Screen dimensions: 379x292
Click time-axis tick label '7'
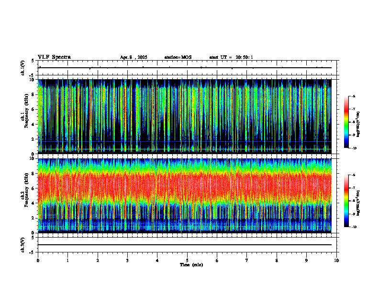tap(247, 261)
